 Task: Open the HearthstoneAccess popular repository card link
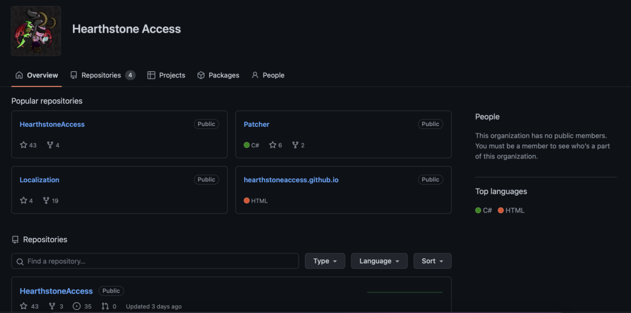[x=52, y=124]
